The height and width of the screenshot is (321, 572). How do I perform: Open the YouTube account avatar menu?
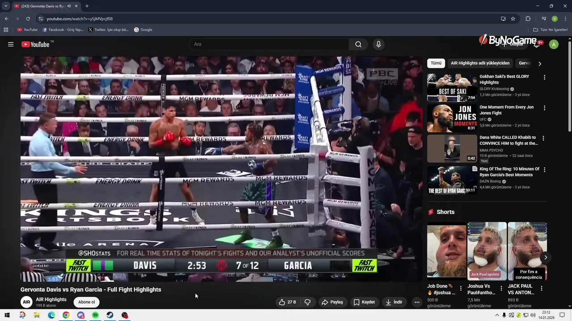click(x=554, y=44)
